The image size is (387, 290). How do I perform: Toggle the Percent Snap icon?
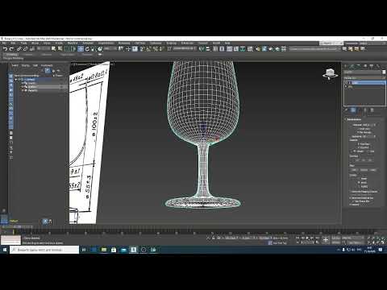tap(155, 48)
